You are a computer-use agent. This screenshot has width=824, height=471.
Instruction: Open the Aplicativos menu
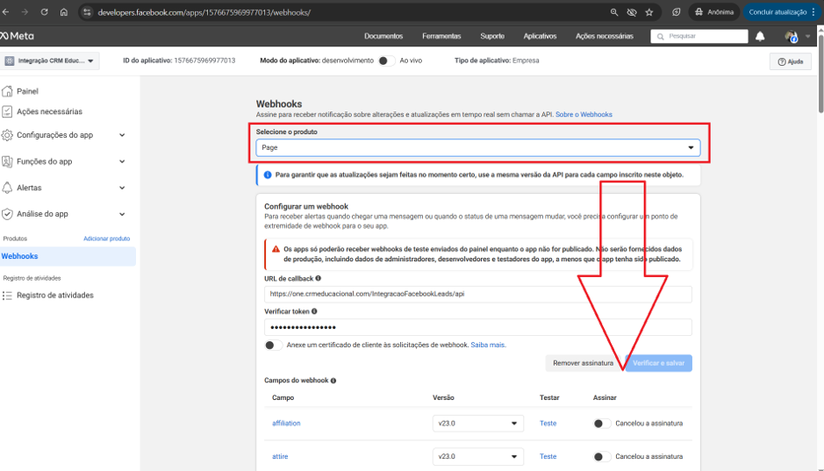pos(540,36)
